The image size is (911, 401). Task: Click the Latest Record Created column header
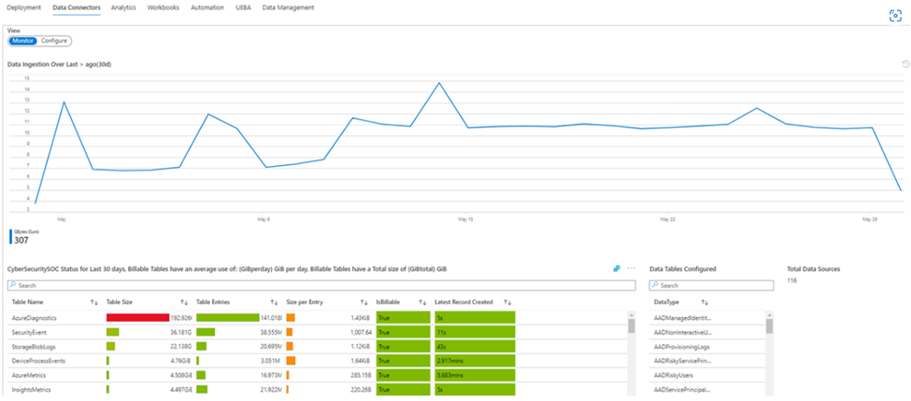point(463,302)
